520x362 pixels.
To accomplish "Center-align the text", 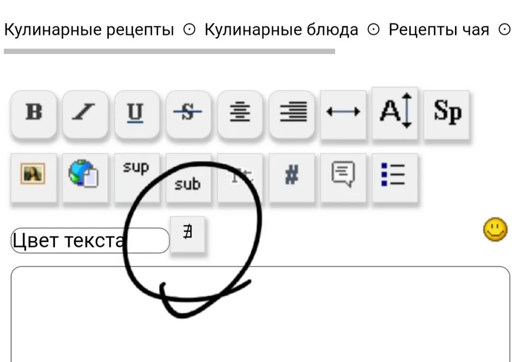I will [x=240, y=114].
